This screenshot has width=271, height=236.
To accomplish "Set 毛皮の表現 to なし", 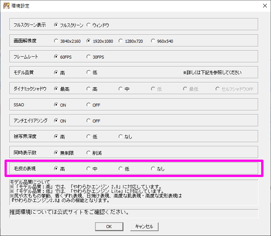I will tap(153, 169).
